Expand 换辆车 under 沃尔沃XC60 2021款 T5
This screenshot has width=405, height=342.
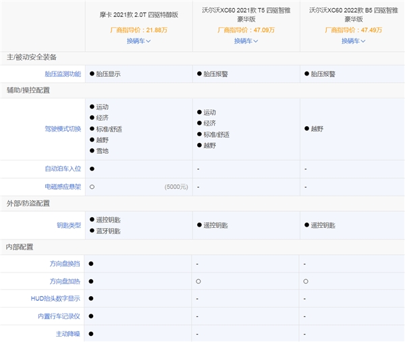click(x=246, y=41)
